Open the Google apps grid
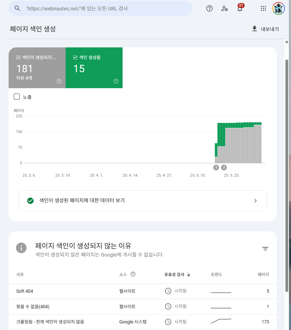 [x=263, y=8]
